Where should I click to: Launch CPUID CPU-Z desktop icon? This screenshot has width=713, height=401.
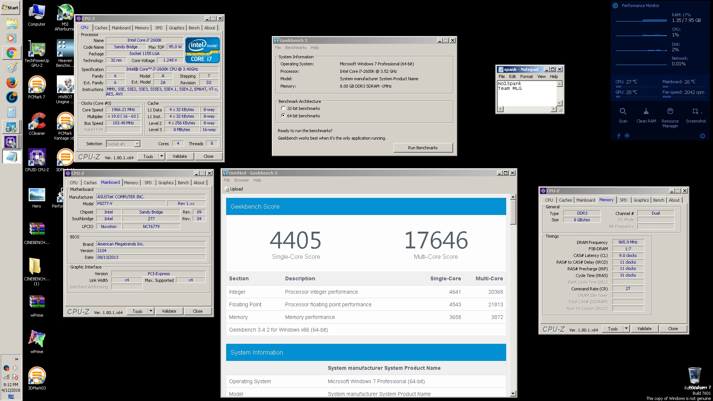(x=37, y=160)
